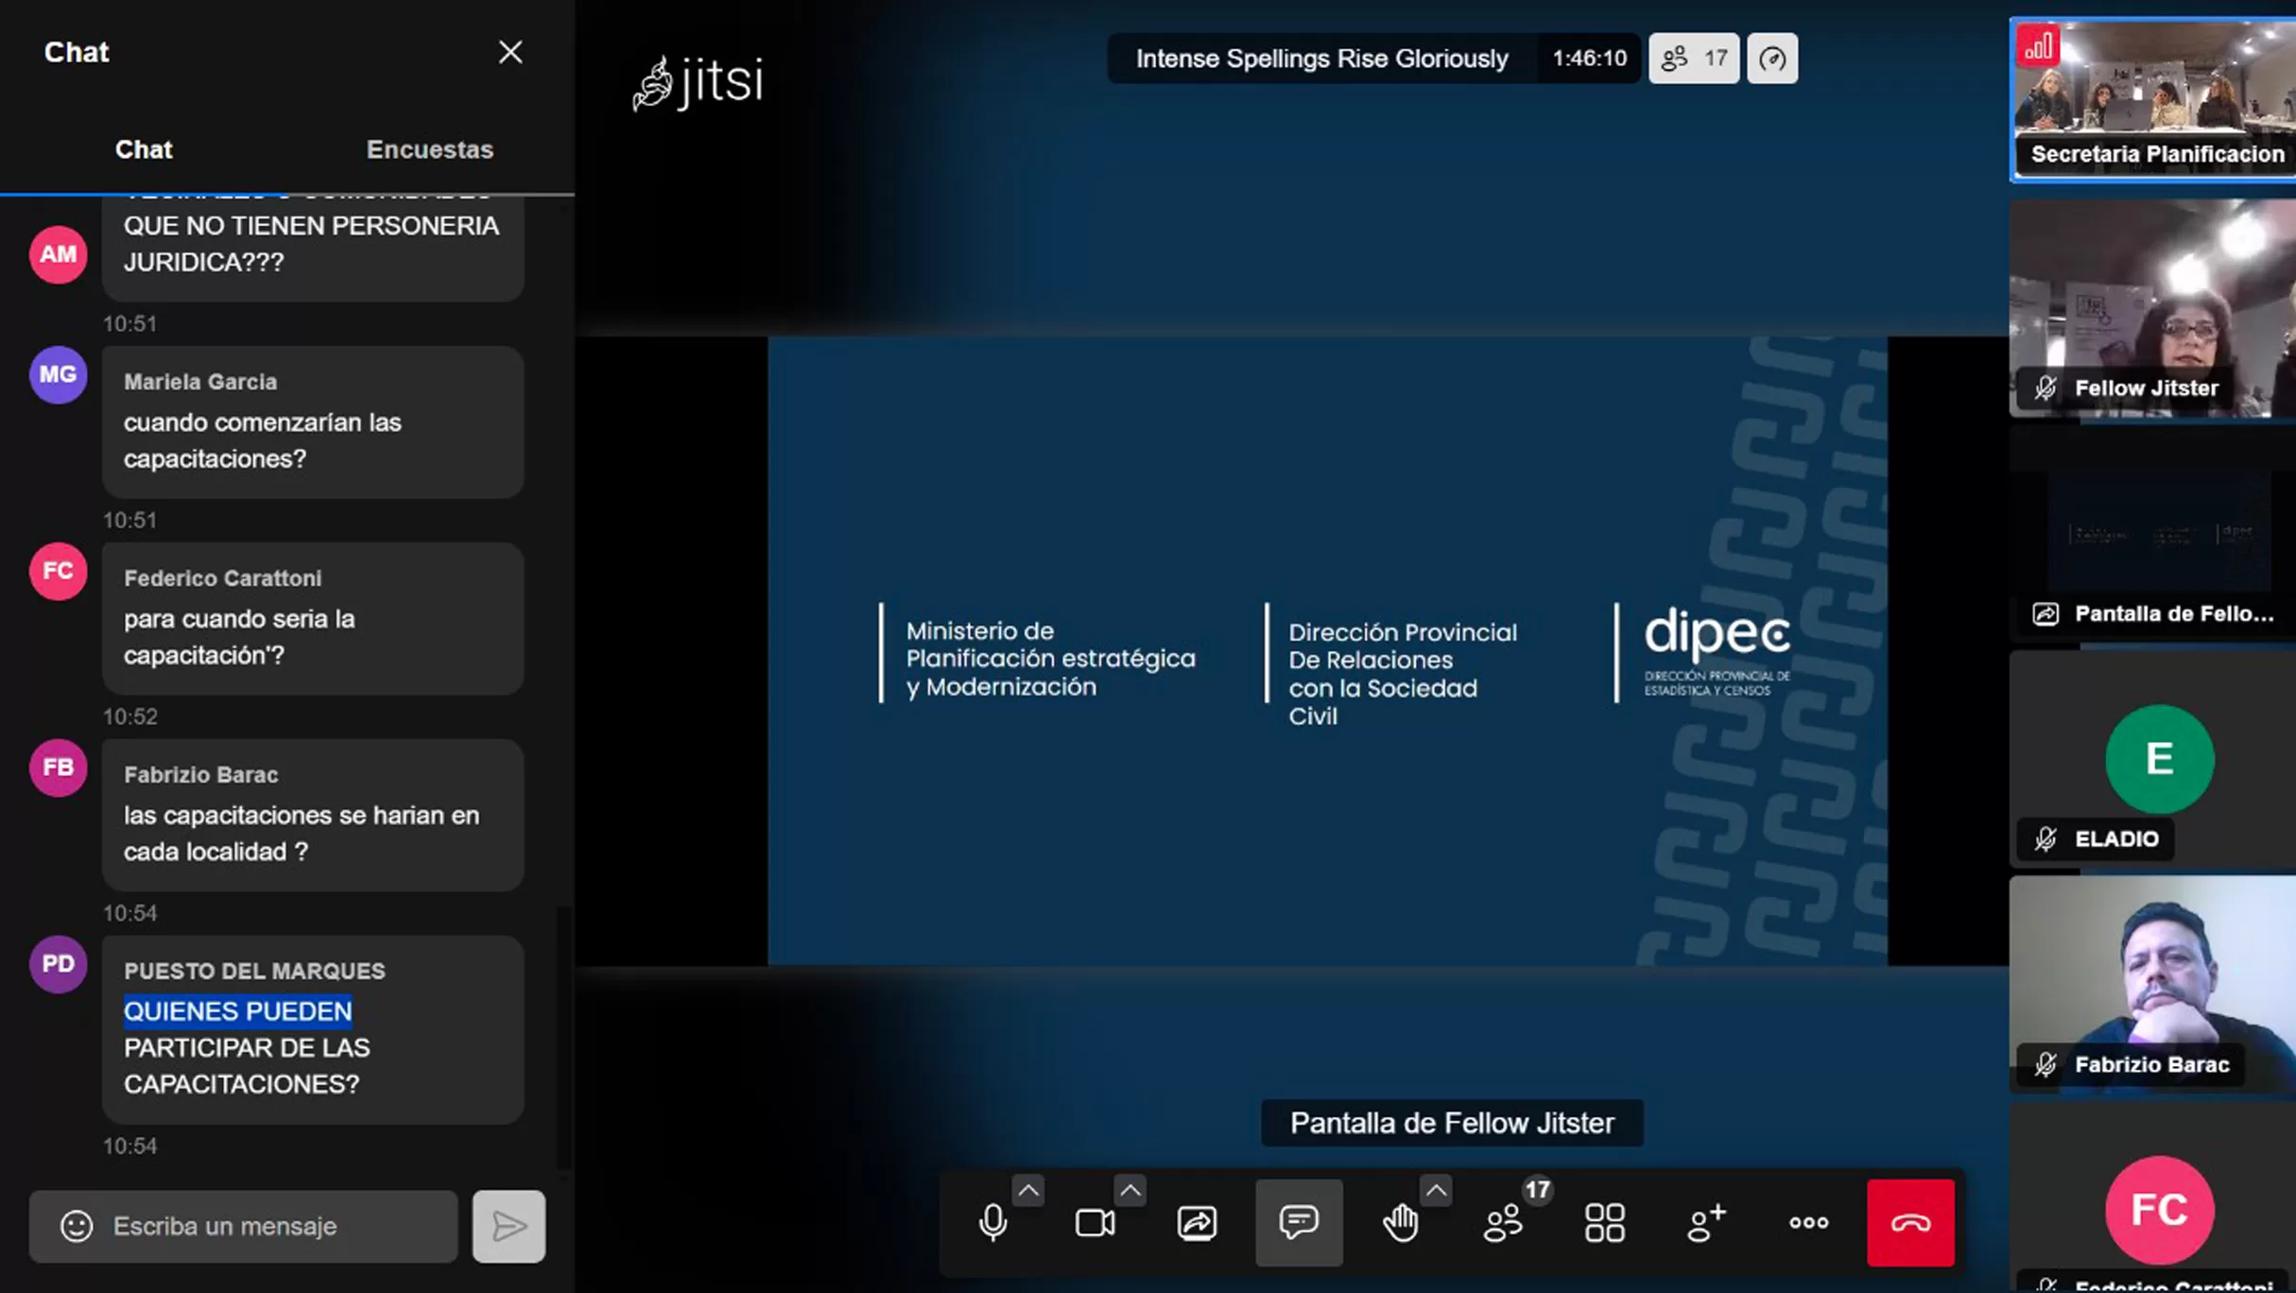The height and width of the screenshot is (1293, 2296).
Task: Toggle the chat panel button in toolbar
Action: [x=1299, y=1222]
